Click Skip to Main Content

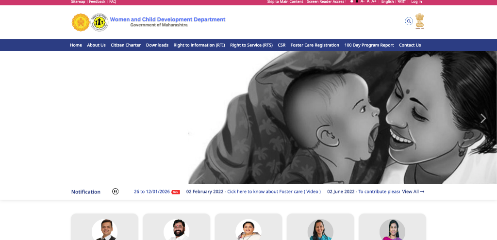[285, 1]
